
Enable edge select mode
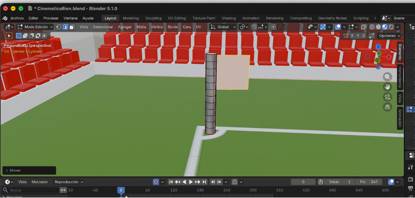click(65, 27)
